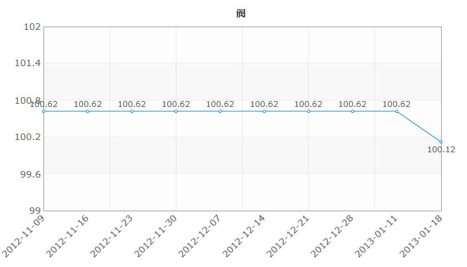Click the 2012-12-07 point on the line

[x=220, y=111]
